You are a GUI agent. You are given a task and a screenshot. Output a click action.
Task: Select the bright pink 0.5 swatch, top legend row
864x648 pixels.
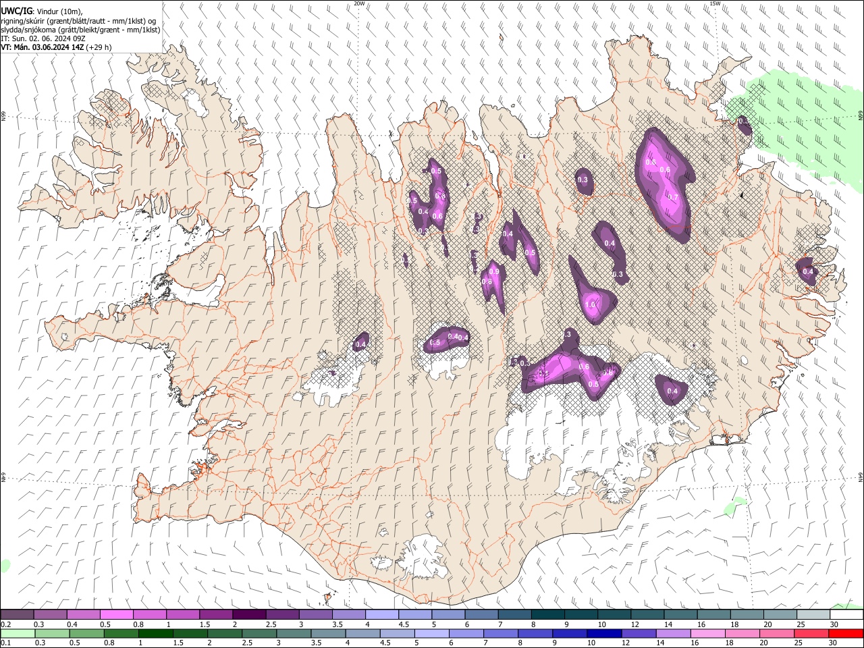[x=116, y=615]
